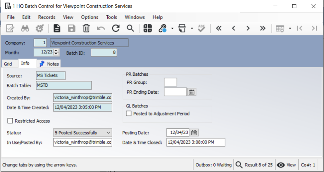Open the Status dropdown
The image size is (324, 172).
pos(83,133)
